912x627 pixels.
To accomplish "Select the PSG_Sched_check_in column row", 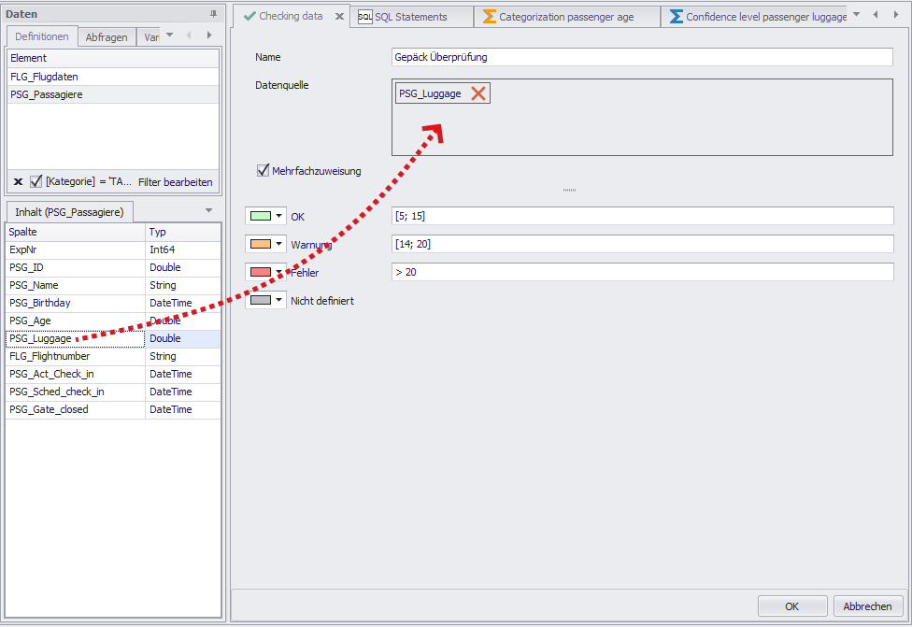I will (x=113, y=392).
